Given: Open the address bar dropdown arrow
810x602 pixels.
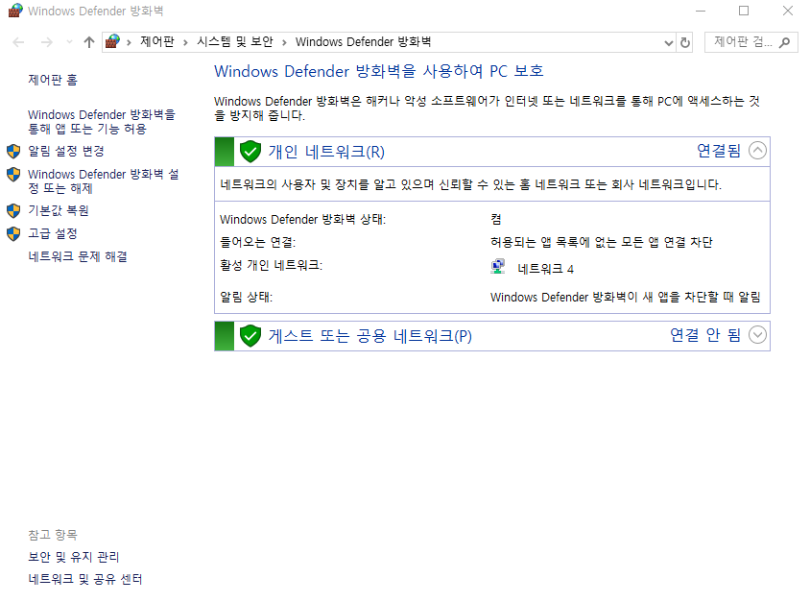Looking at the screenshot, I should [x=668, y=42].
